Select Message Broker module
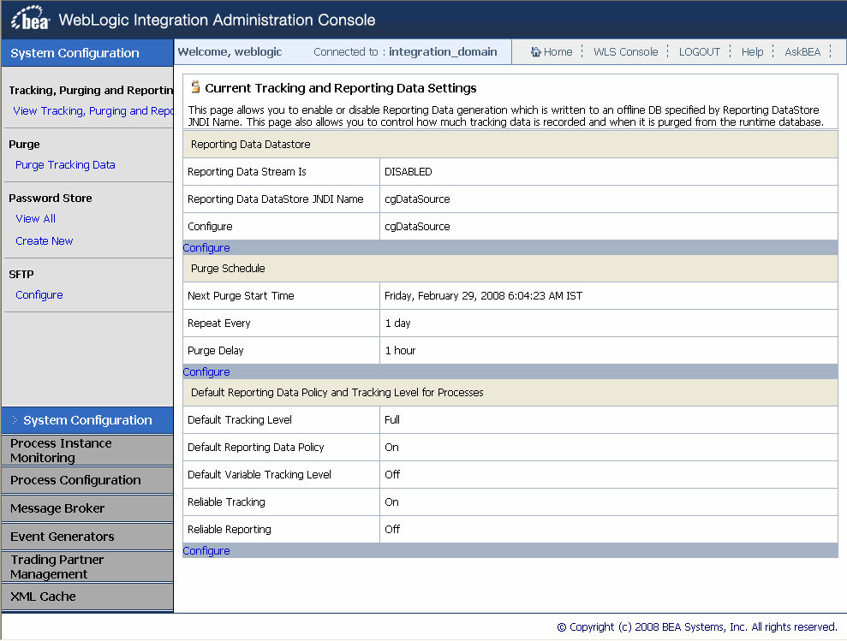 (87, 508)
